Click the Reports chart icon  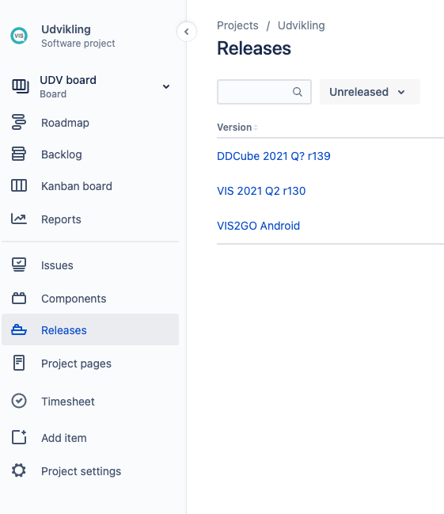tap(19, 219)
